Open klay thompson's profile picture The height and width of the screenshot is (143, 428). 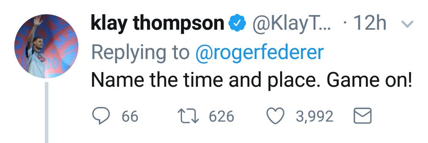tap(46, 46)
